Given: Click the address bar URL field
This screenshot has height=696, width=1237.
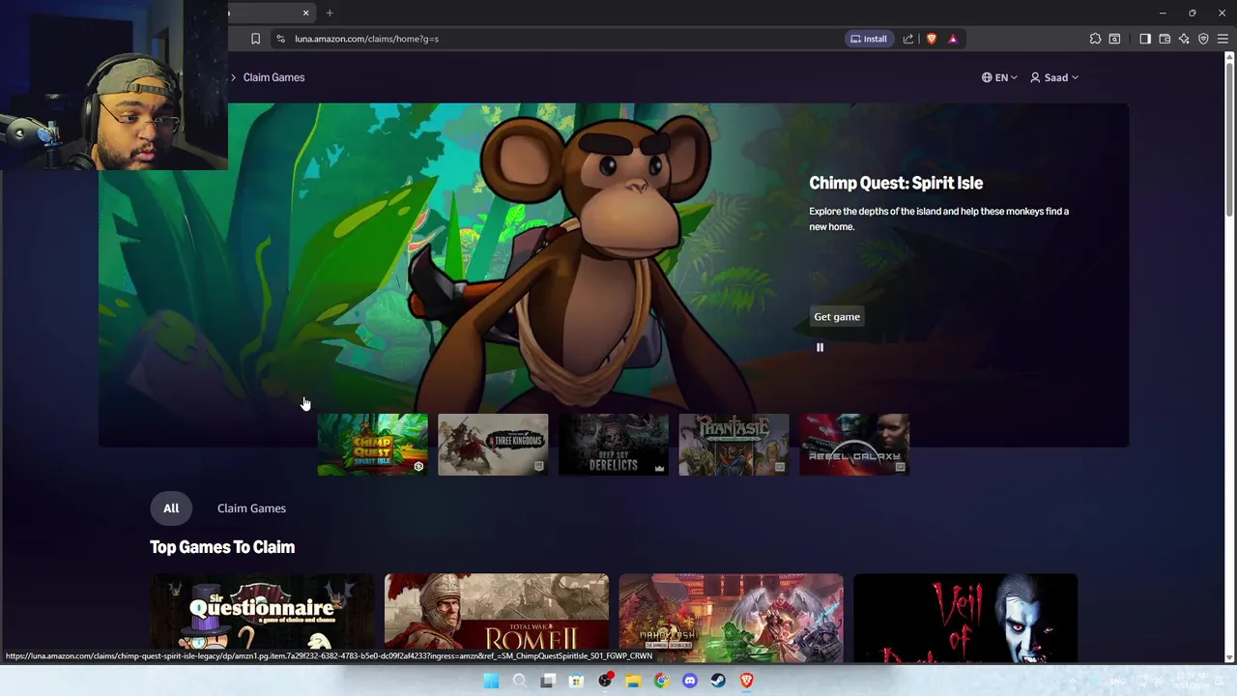Looking at the screenshot, I should point(561,39).
